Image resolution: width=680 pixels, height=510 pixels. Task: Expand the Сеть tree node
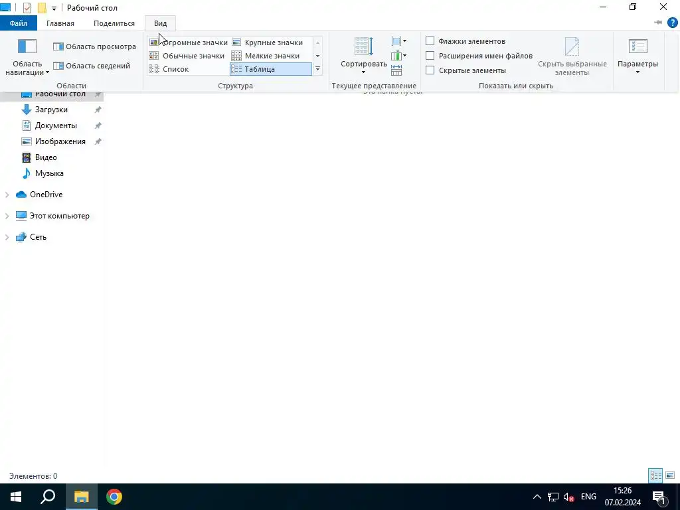tap(7, 237)
